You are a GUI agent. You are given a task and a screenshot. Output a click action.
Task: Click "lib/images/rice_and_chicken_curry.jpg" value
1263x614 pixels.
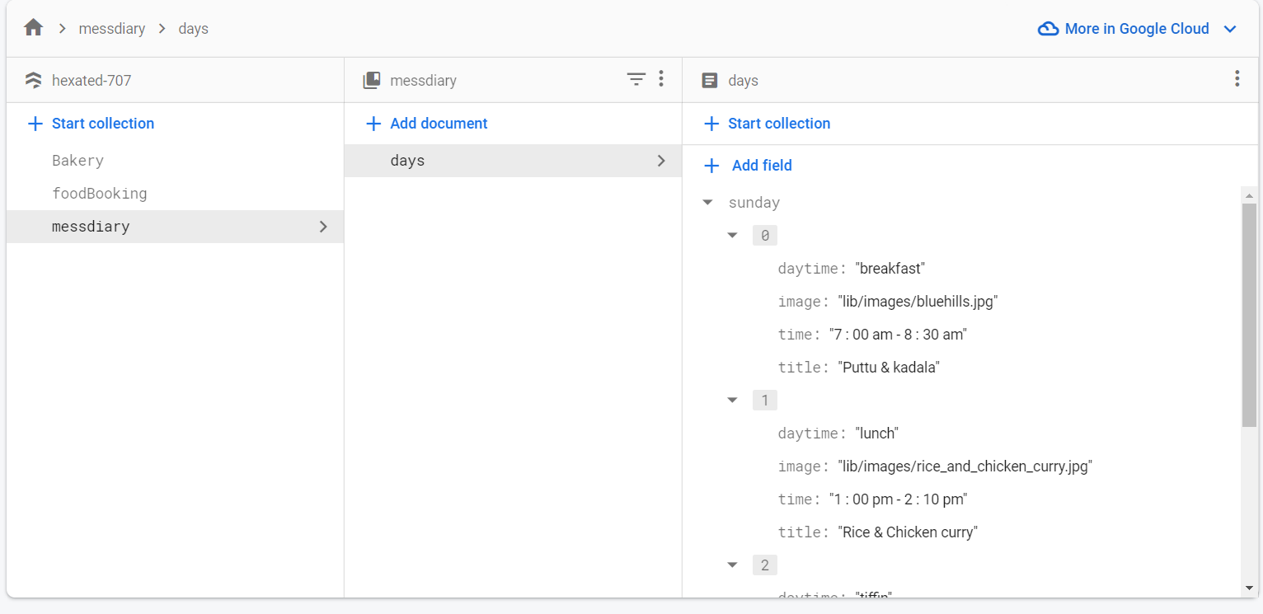coord(965,466)
